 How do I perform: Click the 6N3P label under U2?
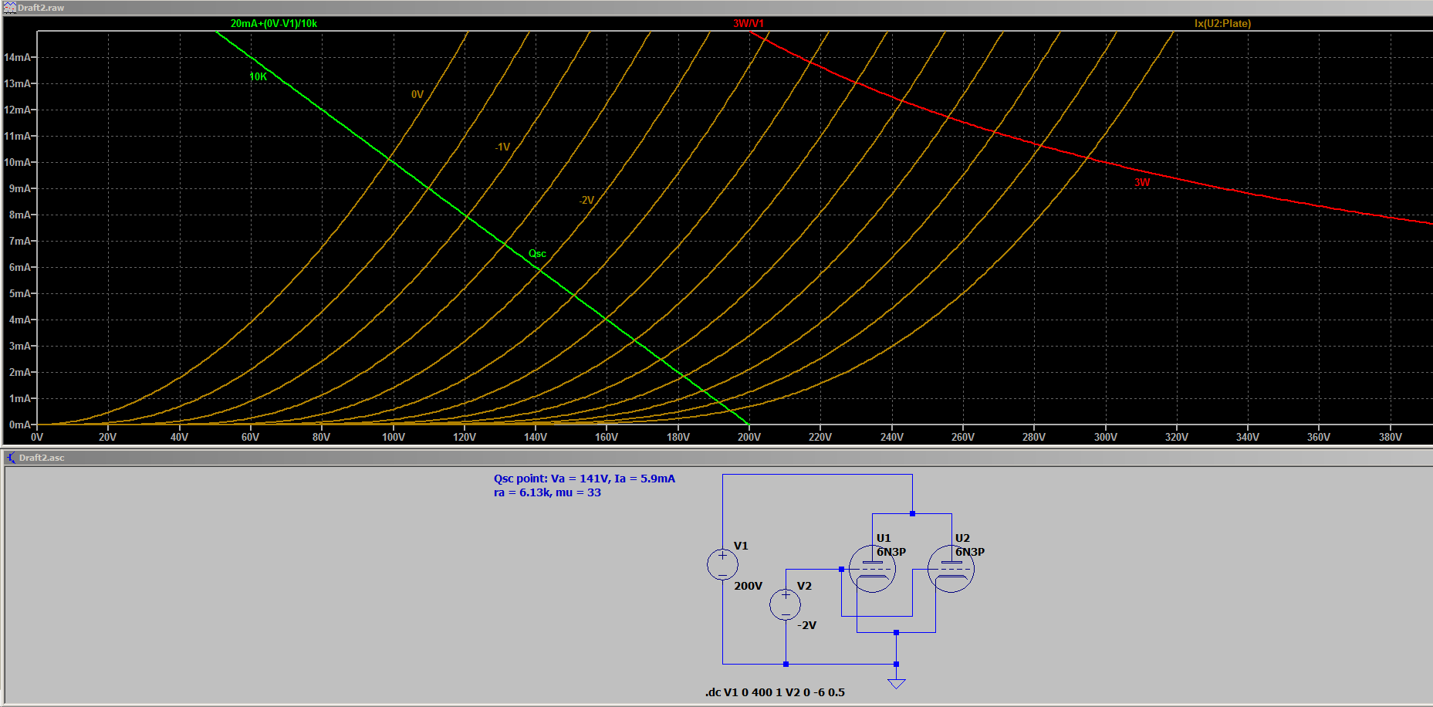[x=970, y=552]
